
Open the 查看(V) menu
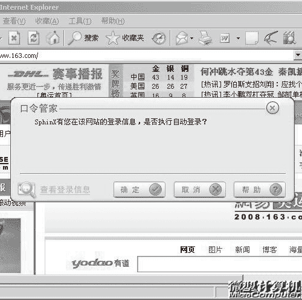click(x=14, y=21)
